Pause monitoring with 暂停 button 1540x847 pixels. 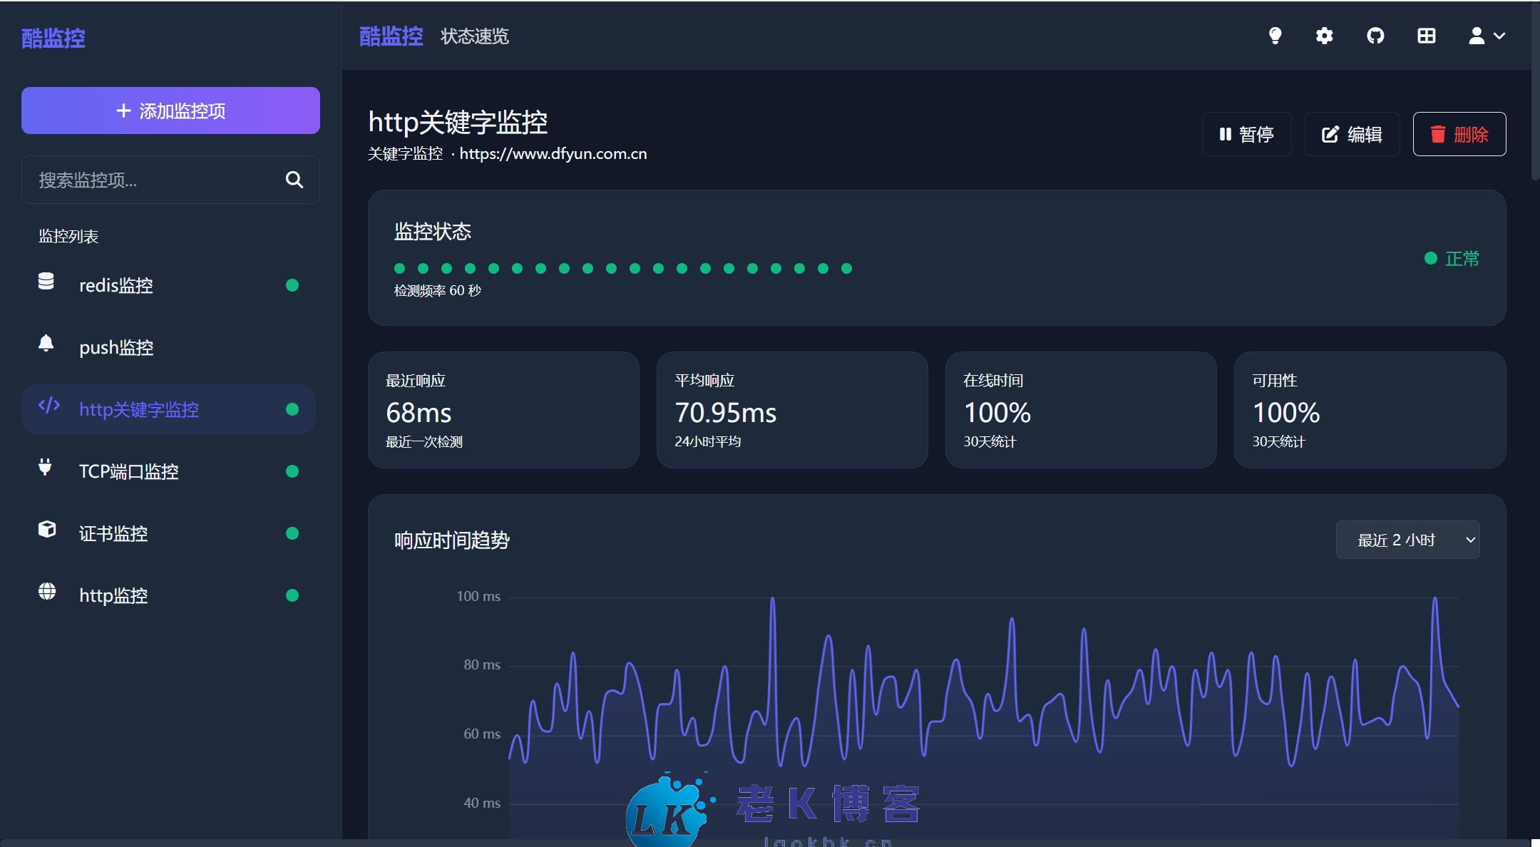[1247, 134]
